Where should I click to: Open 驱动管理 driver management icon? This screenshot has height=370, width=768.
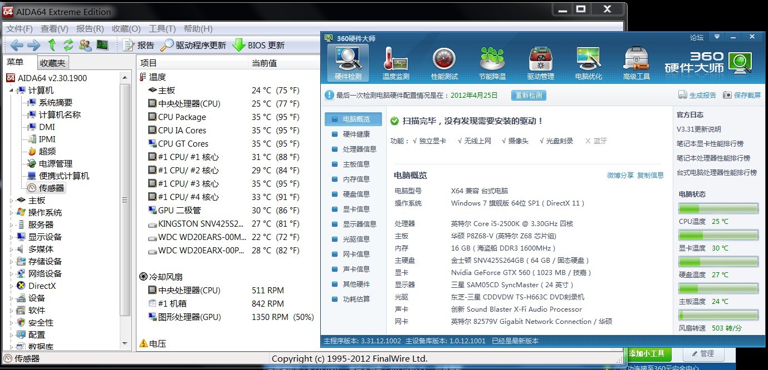[540, 63]
